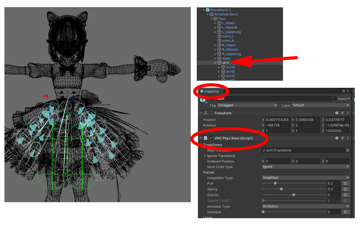This screenshot has height=225, width=360.
Task: Click the Immobile slider handle
Action: [x=263, y=212]
